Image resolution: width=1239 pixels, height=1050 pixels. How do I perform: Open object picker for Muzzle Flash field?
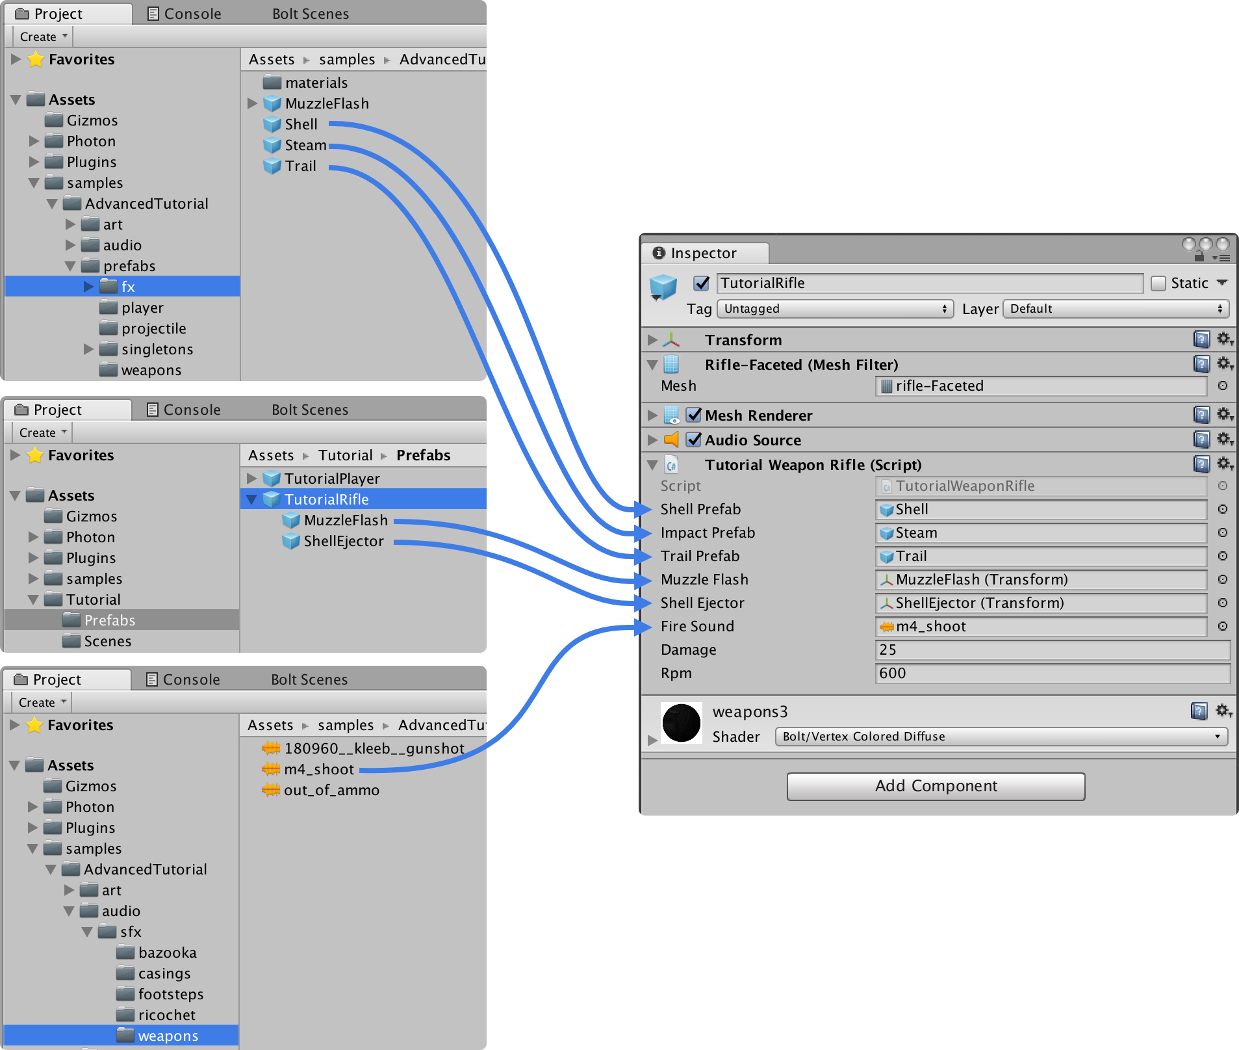point(1223,580)
